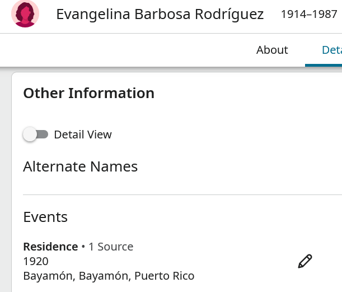The width and height of the screenshot is (342, 292).
Task: Toggle the Detail View switch
Action: 35,135
